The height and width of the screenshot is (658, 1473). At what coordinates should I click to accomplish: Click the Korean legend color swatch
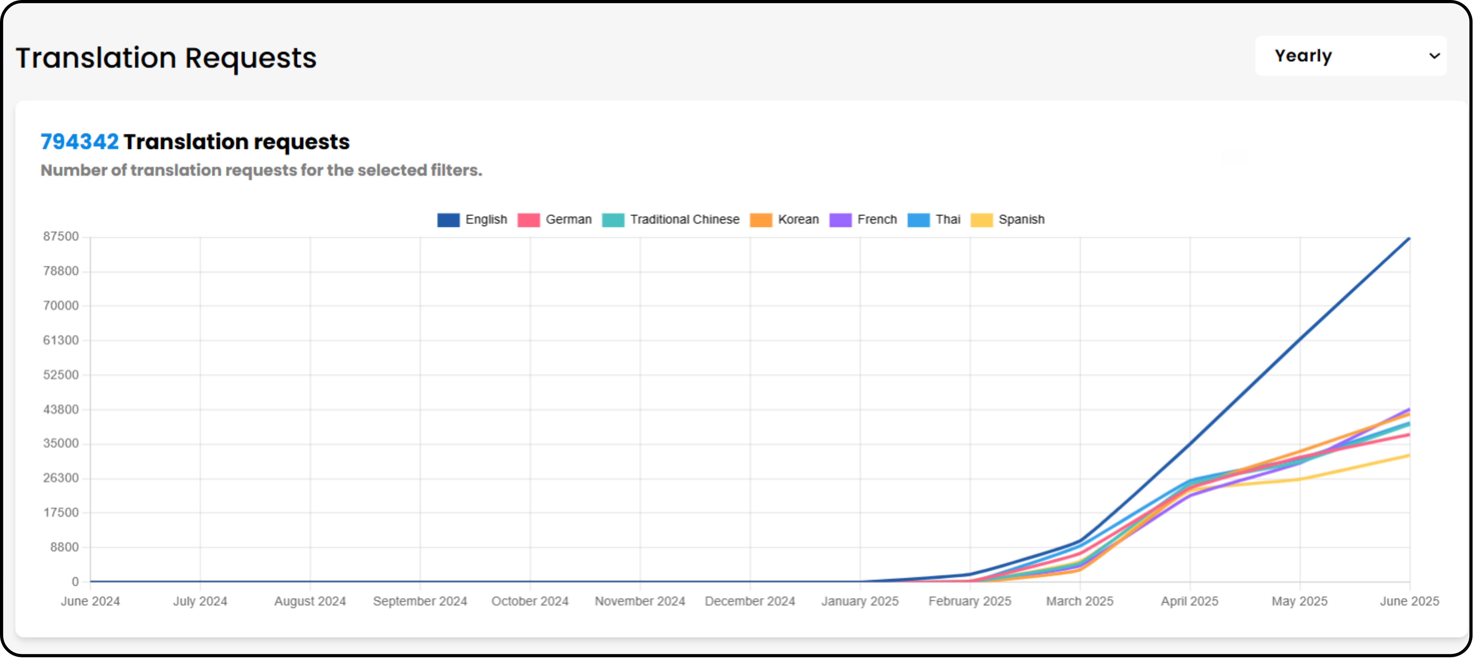pos(761,220)
